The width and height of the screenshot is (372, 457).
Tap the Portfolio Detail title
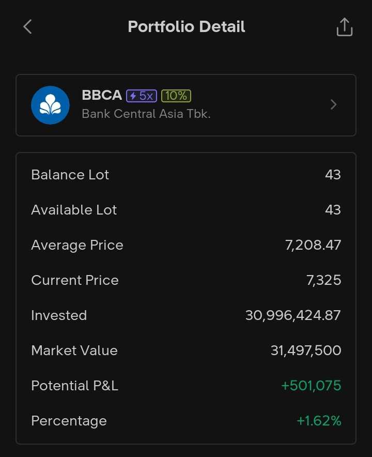(x=187, y=27)
